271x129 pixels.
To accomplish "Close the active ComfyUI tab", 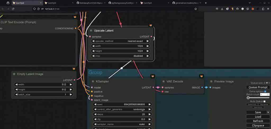I will 41,3.
